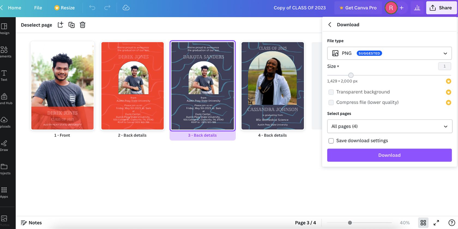Viewport: 458px width, 229px height.
Task: Click the zoom slider handle
Action: click(x=350, y=223)
